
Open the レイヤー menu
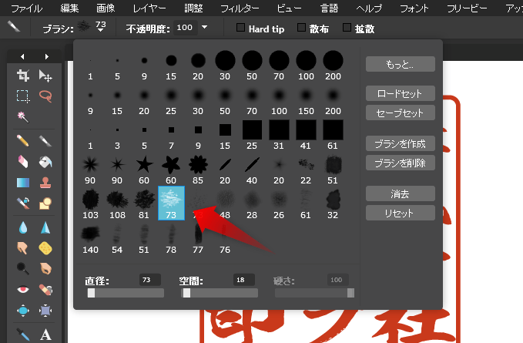click(x=149, y=8)
